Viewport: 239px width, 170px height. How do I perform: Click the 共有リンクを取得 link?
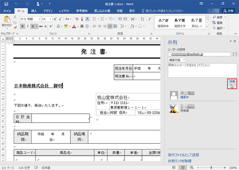point(179,161)
